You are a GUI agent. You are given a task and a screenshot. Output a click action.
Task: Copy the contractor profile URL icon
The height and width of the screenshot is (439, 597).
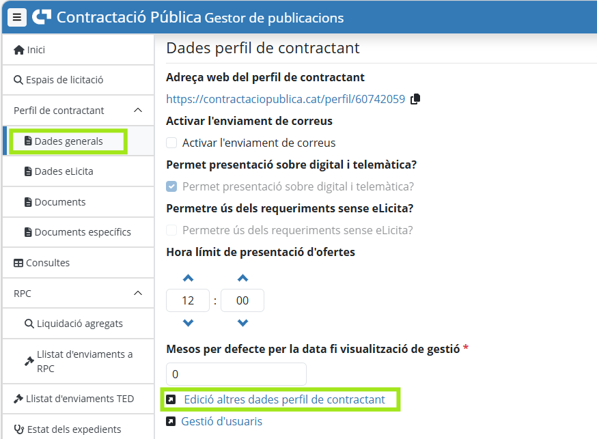[x=415, y=99]
